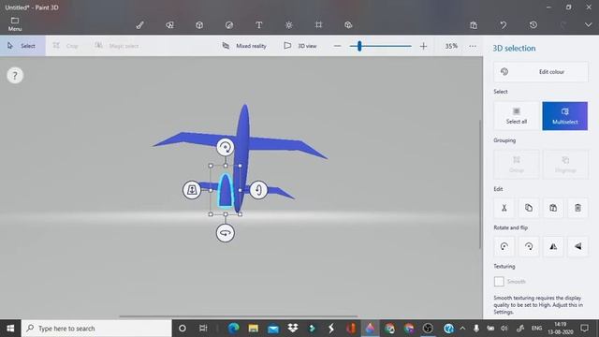The height and width of the screenshot is (337, 599).
Task: Open the three-dots more options
Action: (473, 46)
